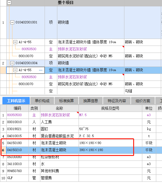Select 复合普通硅酸盐水泥 material name
The width and height of the screenshot is (162, 183).
(x=57, y=136)
